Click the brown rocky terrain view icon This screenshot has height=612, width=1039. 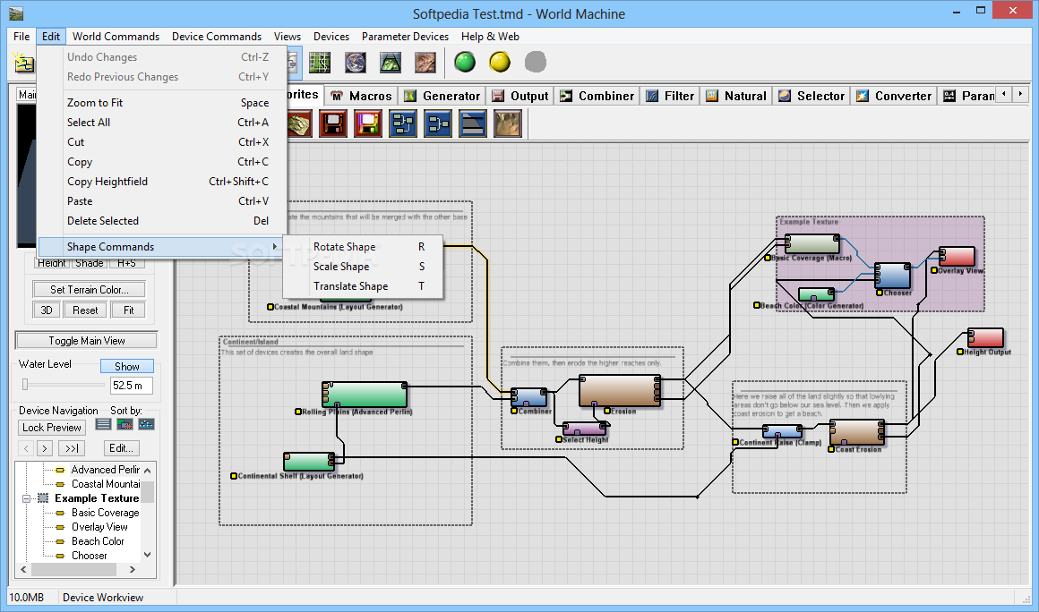click(425, 63)
